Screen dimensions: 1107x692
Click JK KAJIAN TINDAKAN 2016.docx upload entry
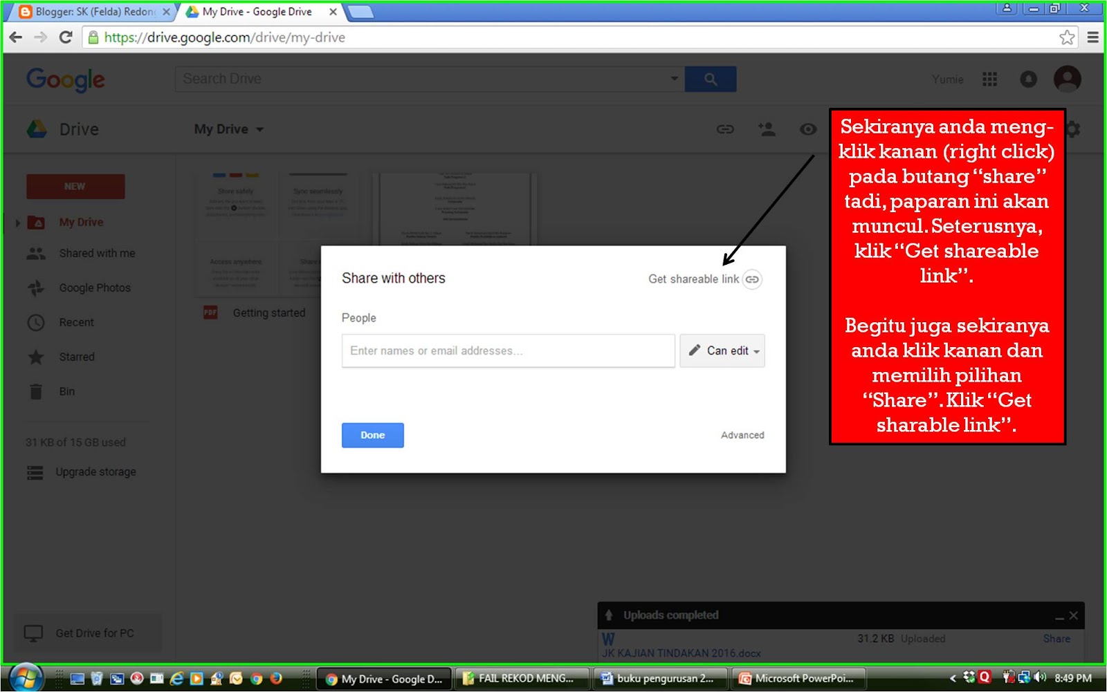[x=681, y=653]
